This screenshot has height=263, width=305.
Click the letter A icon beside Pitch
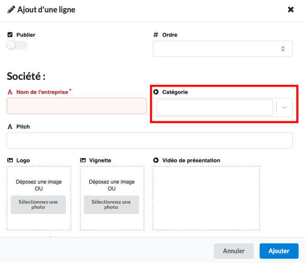click(10, 126)
